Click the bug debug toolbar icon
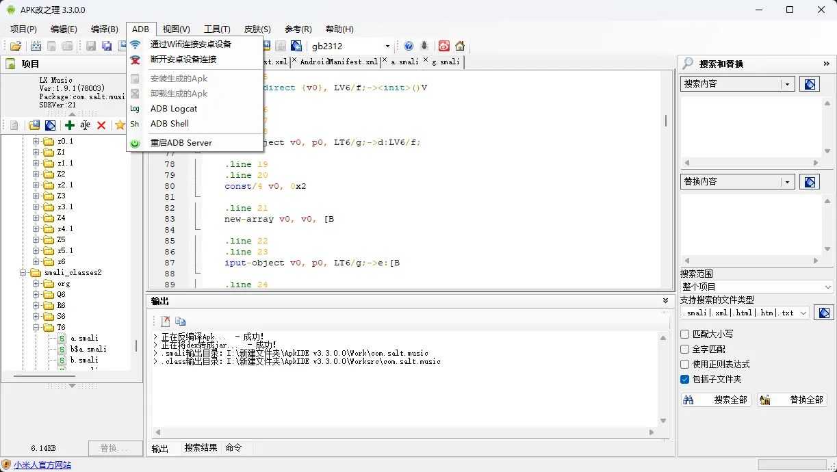This screenshot has height=472, width=837. point(425,46)
